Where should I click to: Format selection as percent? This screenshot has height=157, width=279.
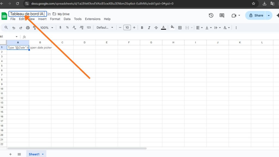67,27
